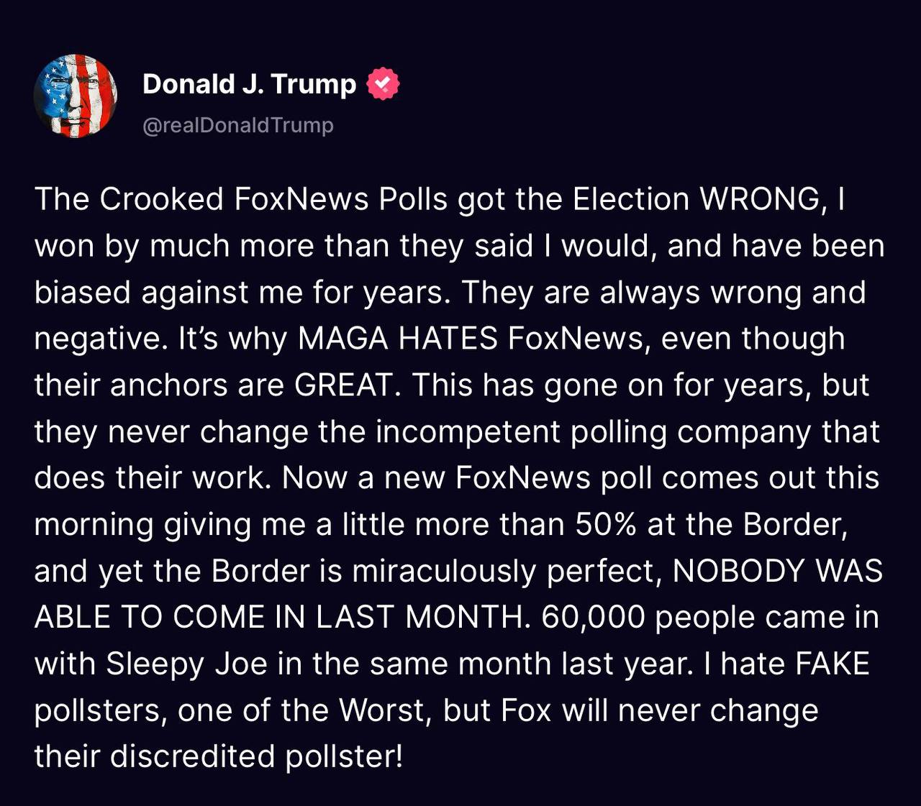Open the @realDonaldTrump handle
921x806 pixels.
[237, 124]
